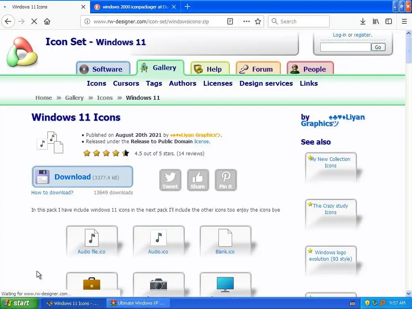Image resolution: width=412 pixels, height=309 pixels.
Task: Open the Windows Start menu
Action: [19, 303]
